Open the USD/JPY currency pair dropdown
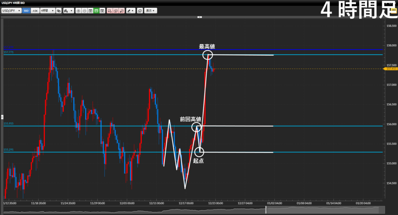Image resolution: width=398 pixels, height=215 pixels. [x=11, y=11]
